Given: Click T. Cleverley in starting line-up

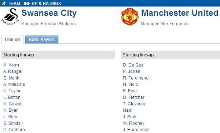Looking at the screenshot, I should [134, 104].
